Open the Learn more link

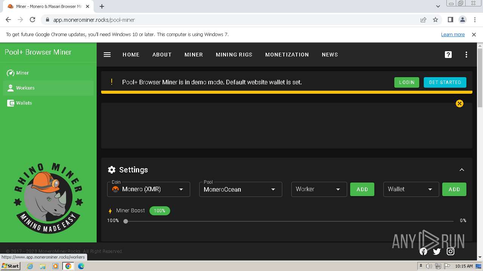pos(453,35)
